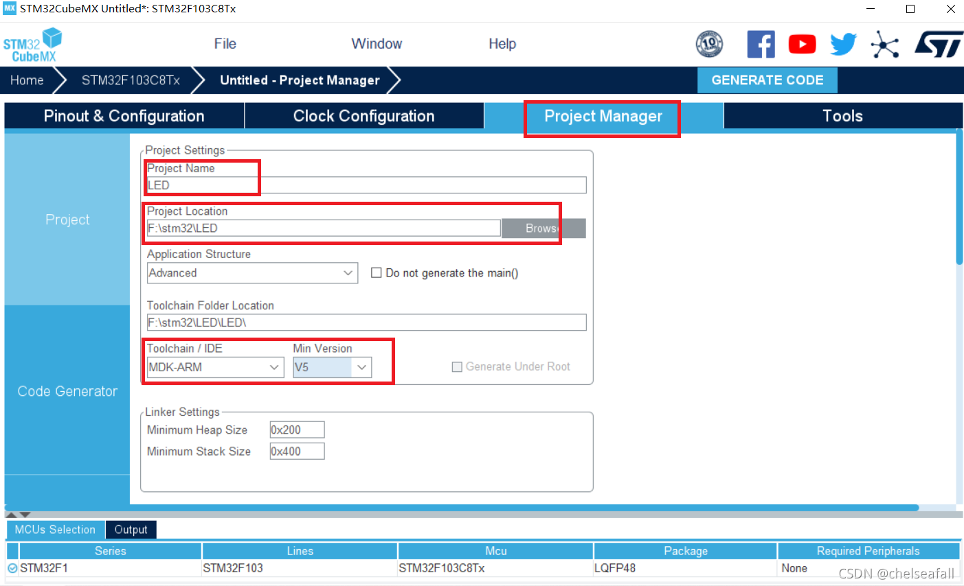This screenshot has width=964, height=586.
Task: Select the STM32F103 lines cell
Action: (x=300, y=568)
